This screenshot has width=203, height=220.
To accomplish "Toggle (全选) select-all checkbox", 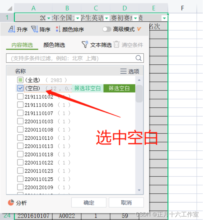I will pos(20,80).
